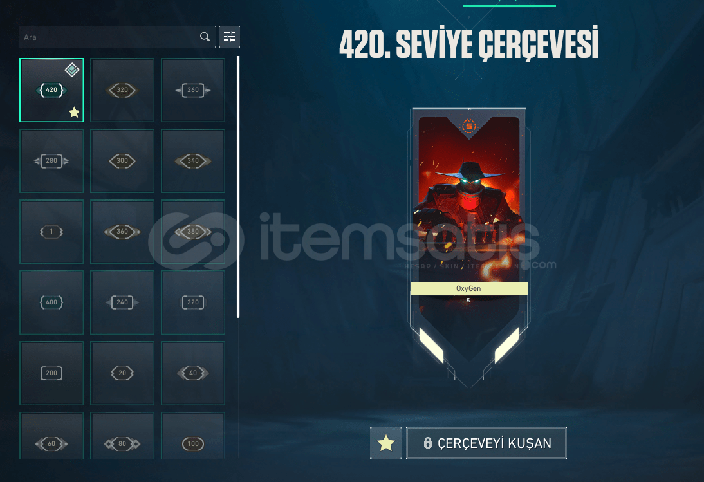Select the level 380 border icon
The image size is (704, 482).
click(x=193, y=232)
